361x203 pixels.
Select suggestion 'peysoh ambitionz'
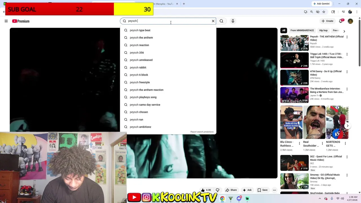click(168, 127)
